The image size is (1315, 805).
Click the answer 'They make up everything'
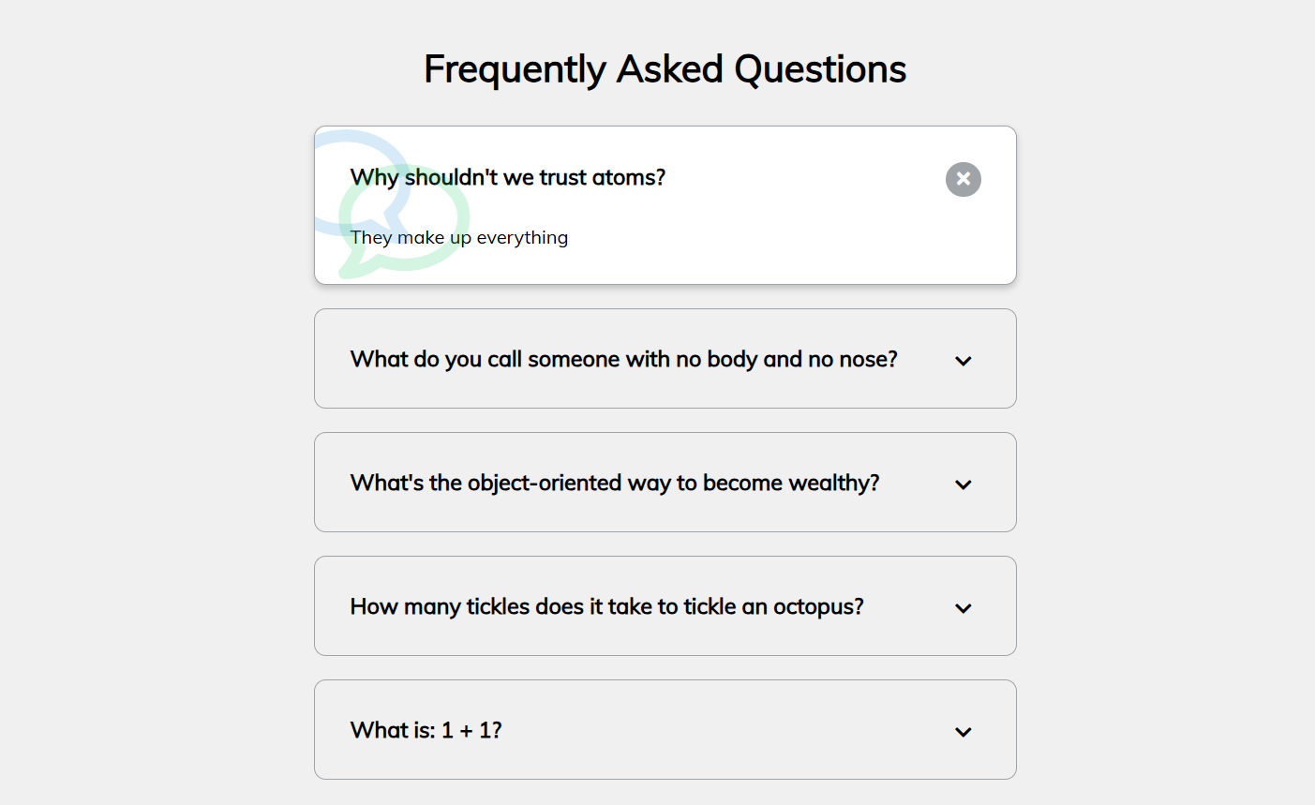pyautogui.click(x=459, y=237)
